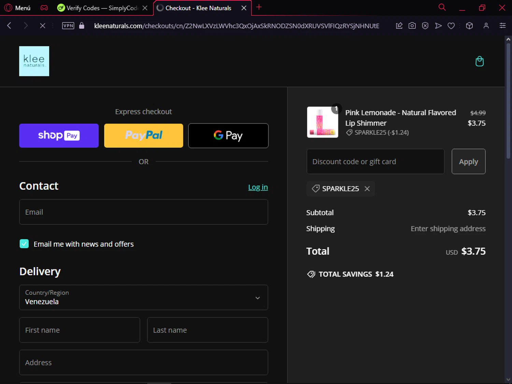Pay with Shop Pay button
This screenshot has width=512, height=384.
pyautogui.click(x=59, y=136)
